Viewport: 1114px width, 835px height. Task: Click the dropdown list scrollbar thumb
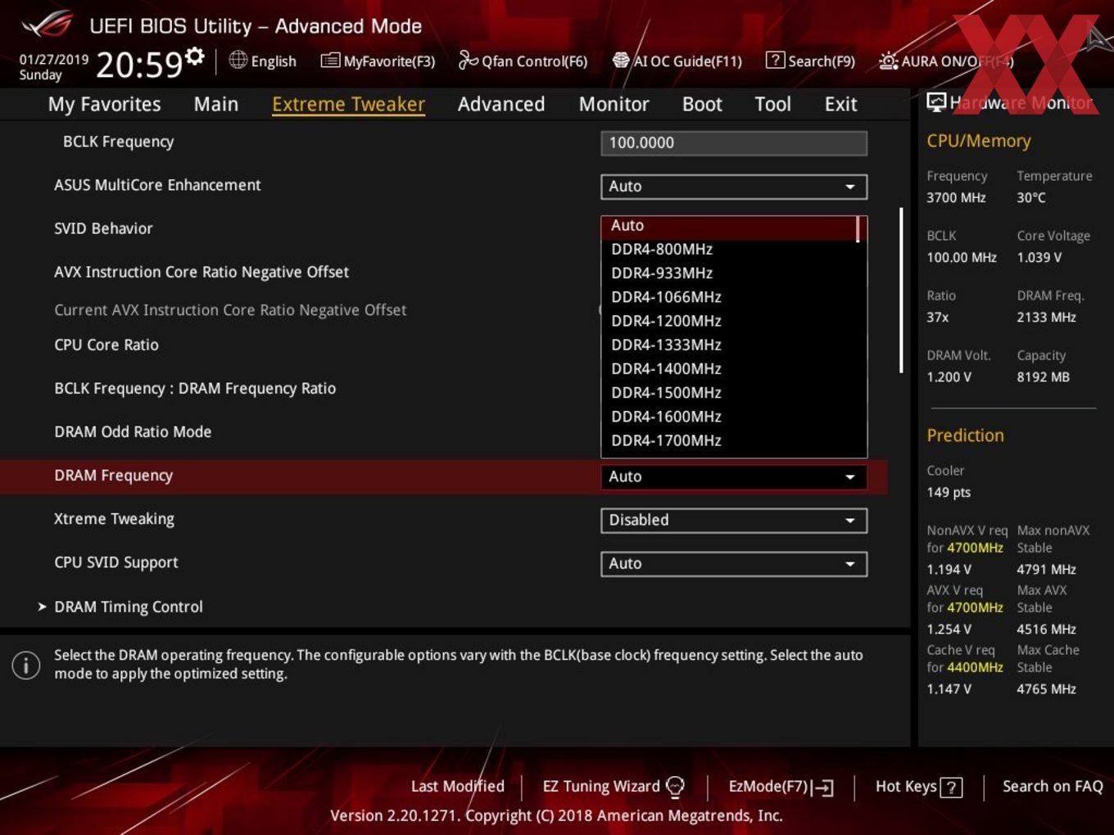(x=858, y=228)
